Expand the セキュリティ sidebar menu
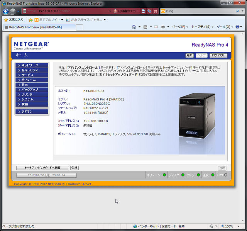Image resolution: width=247 pixels, height=231 pixels. 32,70
